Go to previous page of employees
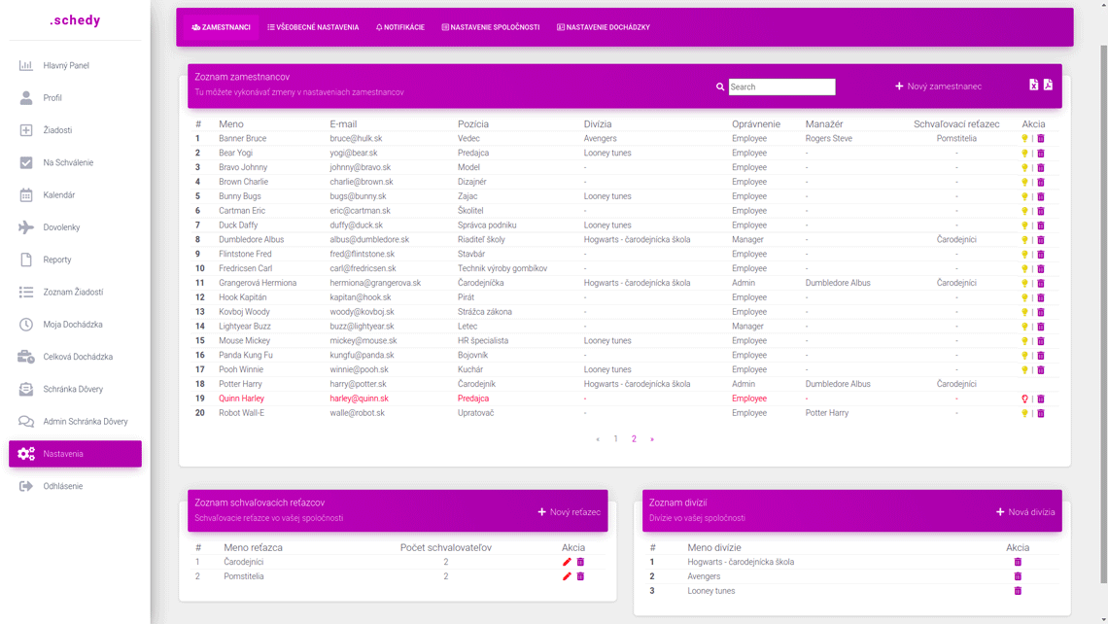The width and height of the screenshot is (1108, 624). [x=598, y=439]
